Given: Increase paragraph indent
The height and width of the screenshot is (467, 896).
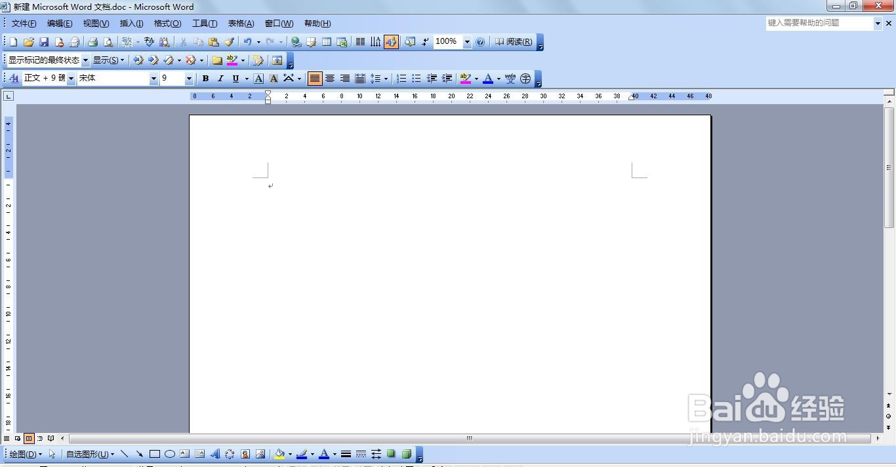Looking at the screenshot, I should click(447, 79).
